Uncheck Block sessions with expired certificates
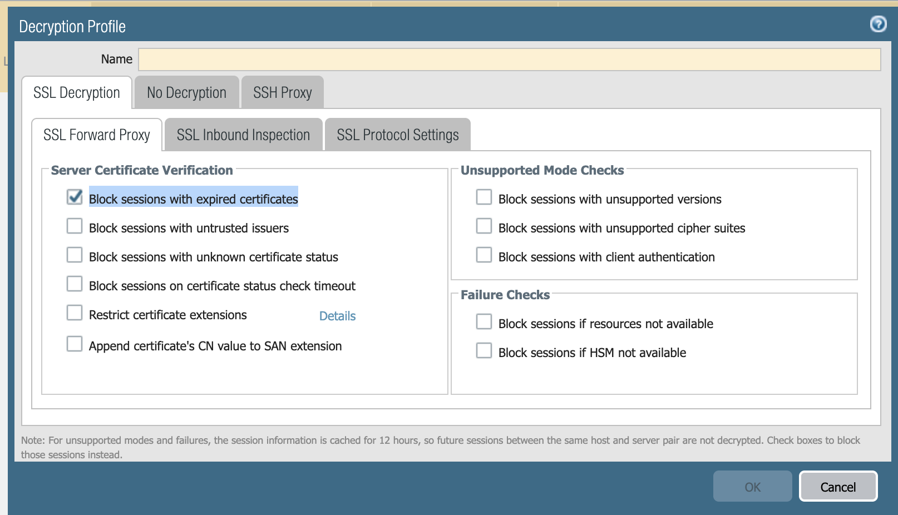The image size is (898, 515). point(75,197)
